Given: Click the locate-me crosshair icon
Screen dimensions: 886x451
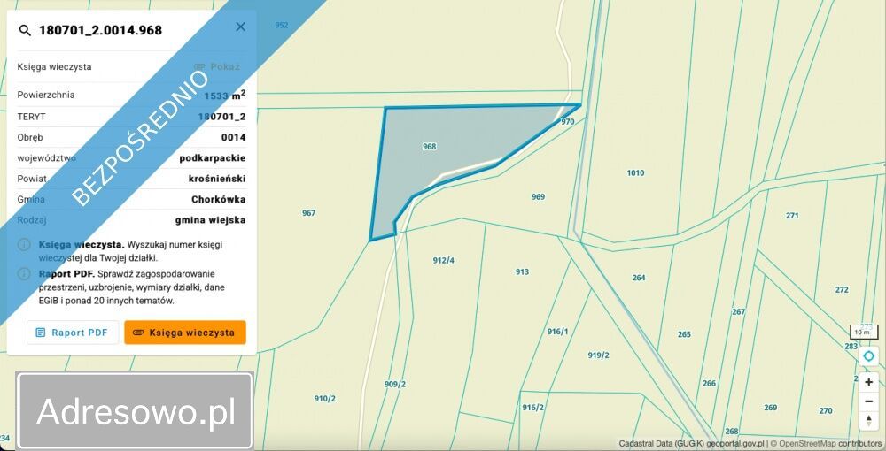Looking at the screenshot, I should tap(869, 356).
